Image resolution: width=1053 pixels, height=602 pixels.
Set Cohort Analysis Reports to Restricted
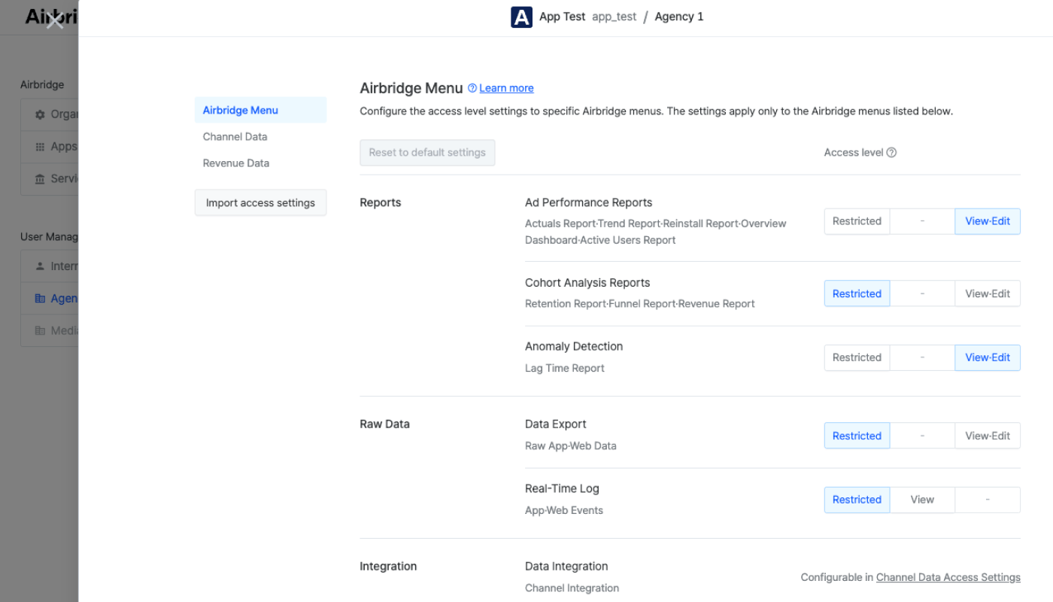[857, 293]
